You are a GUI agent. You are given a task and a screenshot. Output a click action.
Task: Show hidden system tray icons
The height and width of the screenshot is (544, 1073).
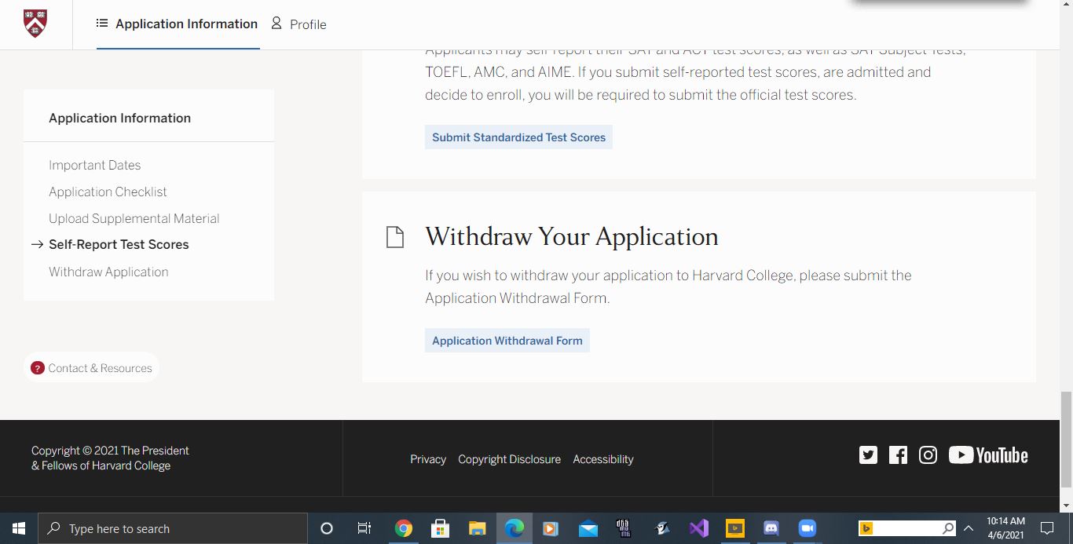(969, 528)
